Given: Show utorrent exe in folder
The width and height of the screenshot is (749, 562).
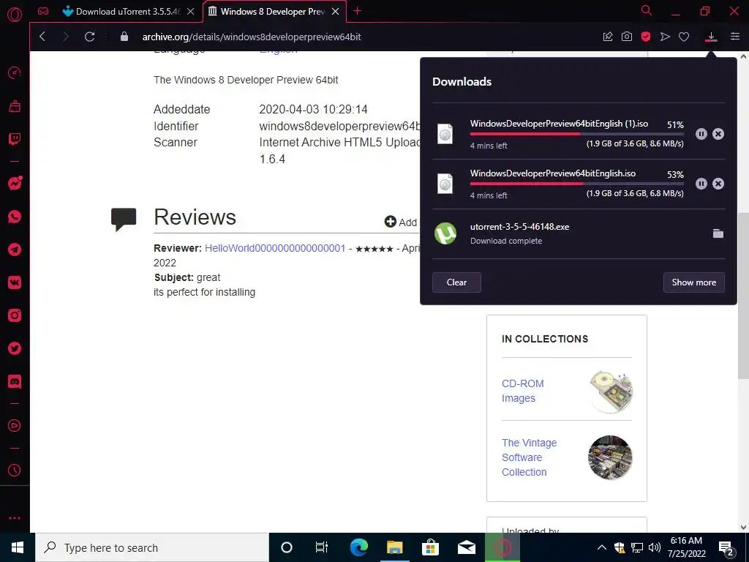Looking at the screenshot, I should (x=718, y=233).
